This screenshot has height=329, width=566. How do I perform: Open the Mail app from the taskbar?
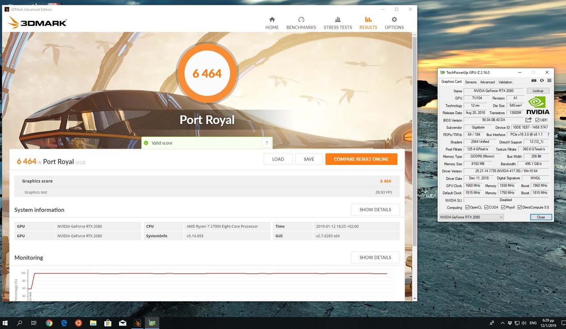point(122,323)
